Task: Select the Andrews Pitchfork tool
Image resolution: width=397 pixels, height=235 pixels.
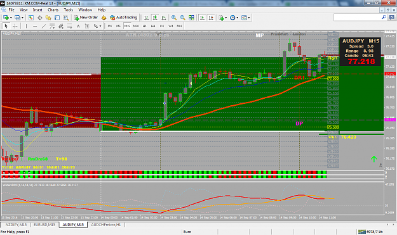Action: pyautogui.click(x=61, y=26)
